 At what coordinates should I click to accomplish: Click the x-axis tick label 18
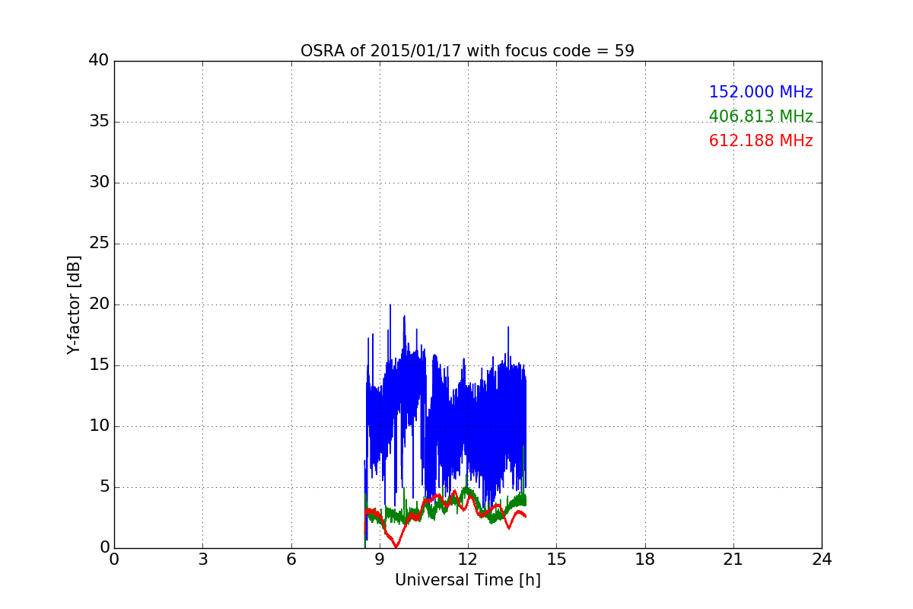click(644, 560)
